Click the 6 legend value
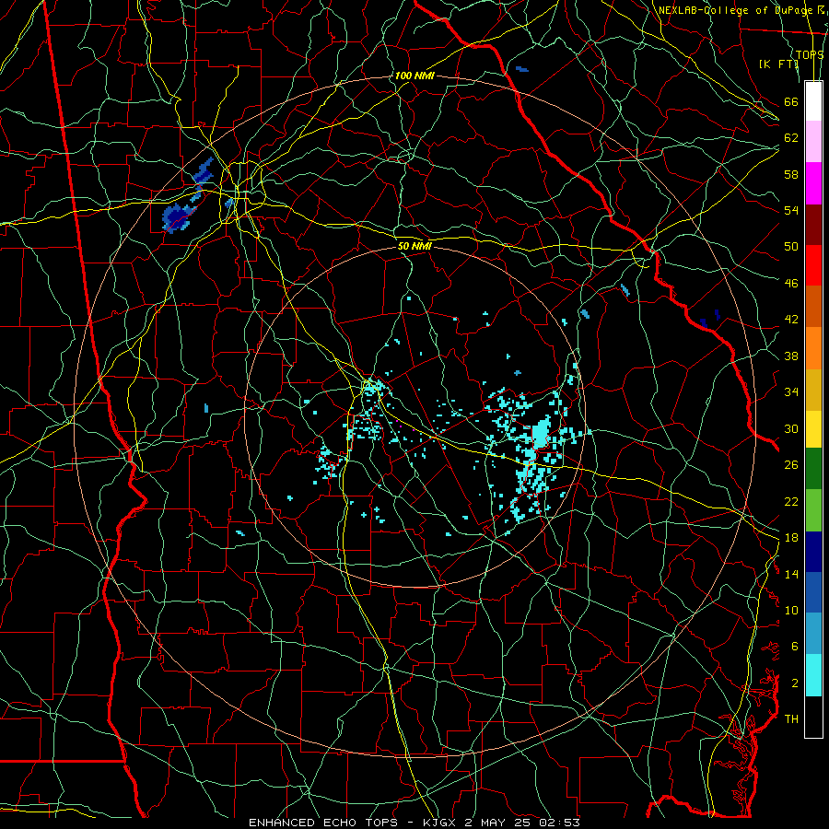Viewport: 829px width, 829px height. [x=795, y=647]
